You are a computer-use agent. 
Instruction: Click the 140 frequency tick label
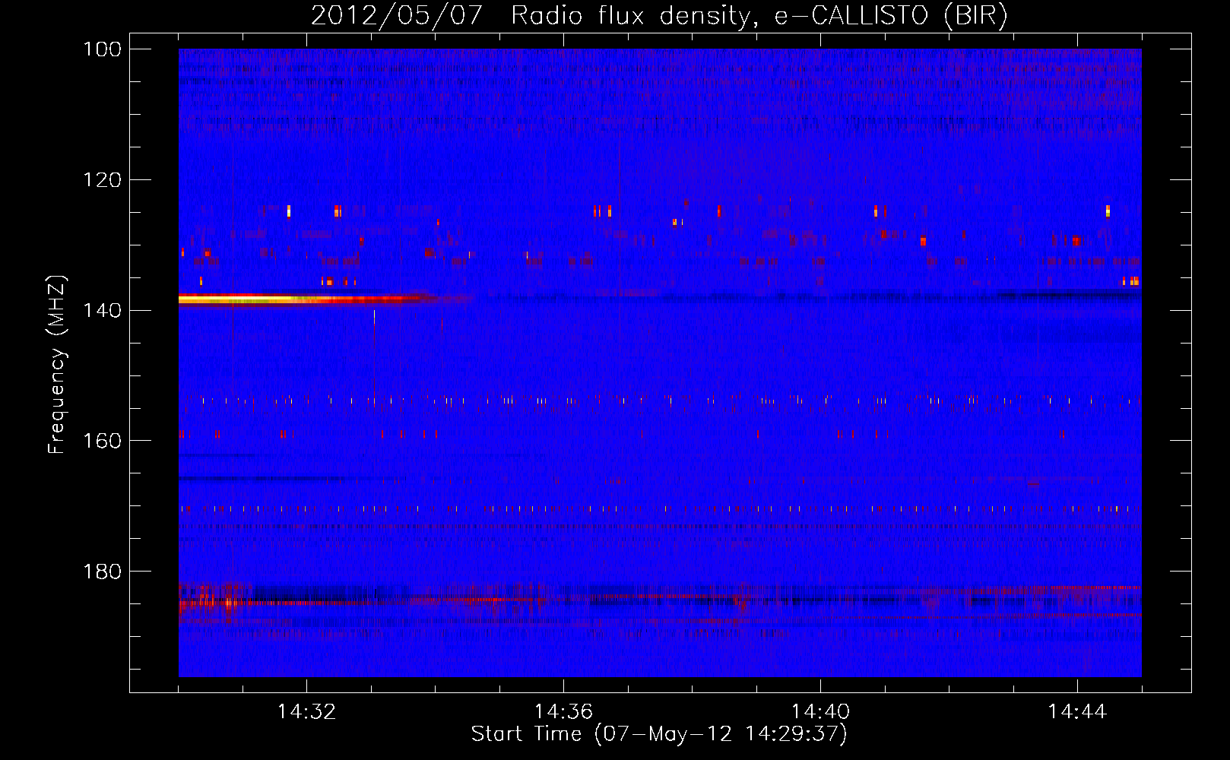click(x=102, y=310)
